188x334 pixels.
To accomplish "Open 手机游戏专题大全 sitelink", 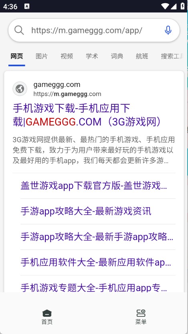I will [x=94, y=288].
